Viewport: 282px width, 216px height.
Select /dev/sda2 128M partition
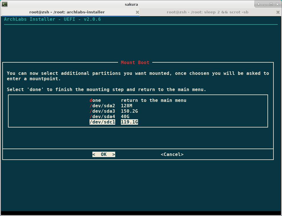111,106
